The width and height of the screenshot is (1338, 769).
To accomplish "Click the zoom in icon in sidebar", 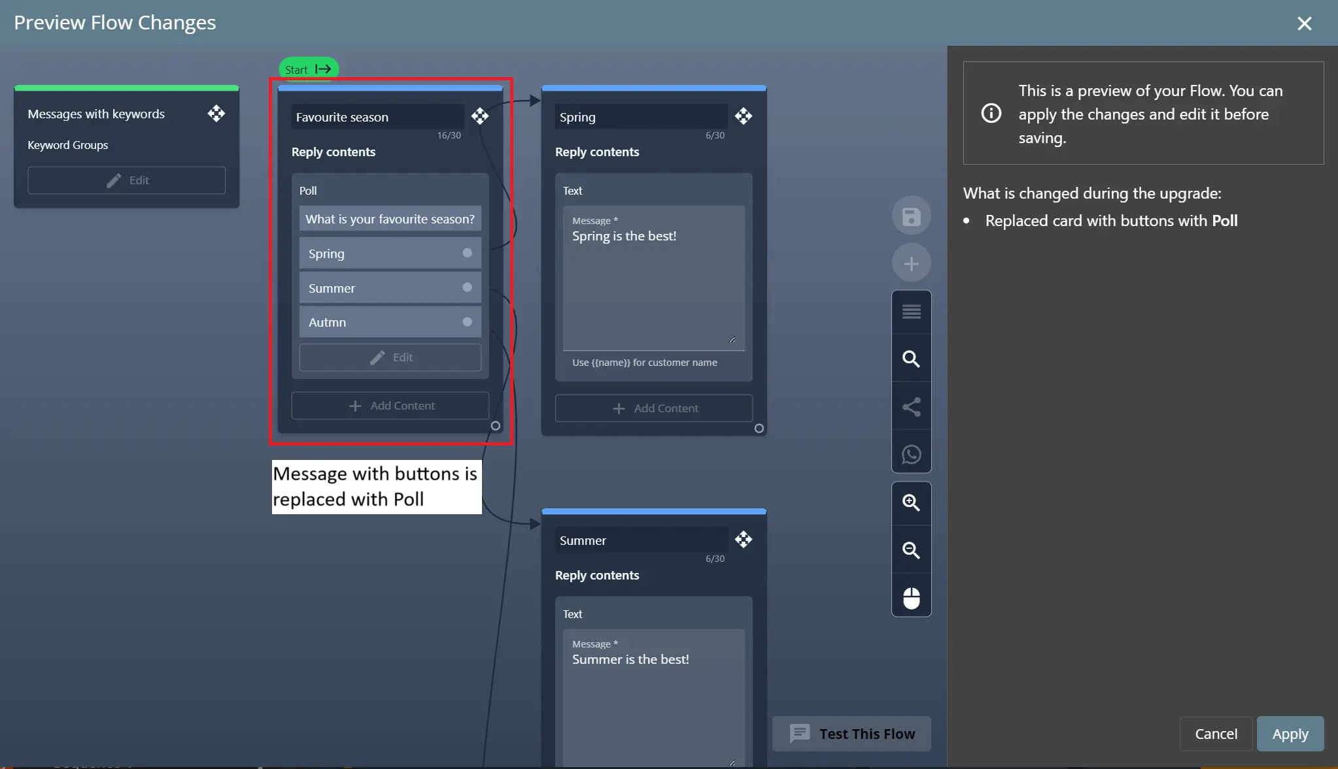I will (x=911, y=502).
